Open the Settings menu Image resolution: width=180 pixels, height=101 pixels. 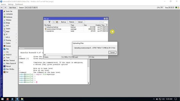tap(11, 4)
